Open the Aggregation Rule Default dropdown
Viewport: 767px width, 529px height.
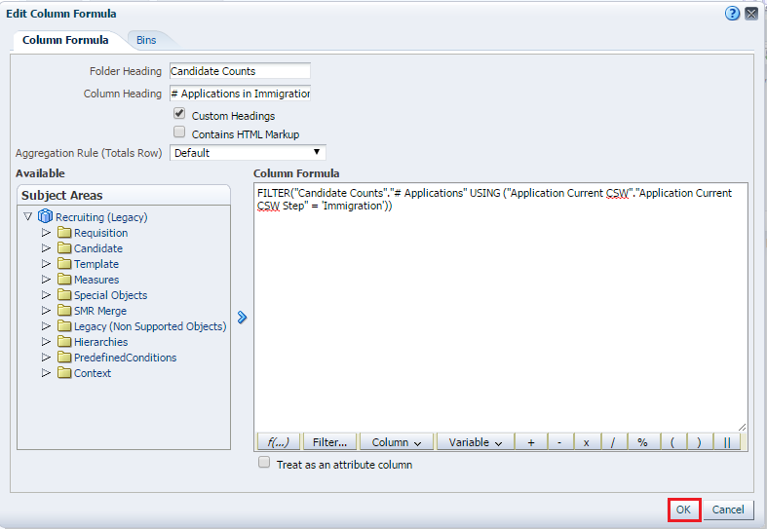248,153
